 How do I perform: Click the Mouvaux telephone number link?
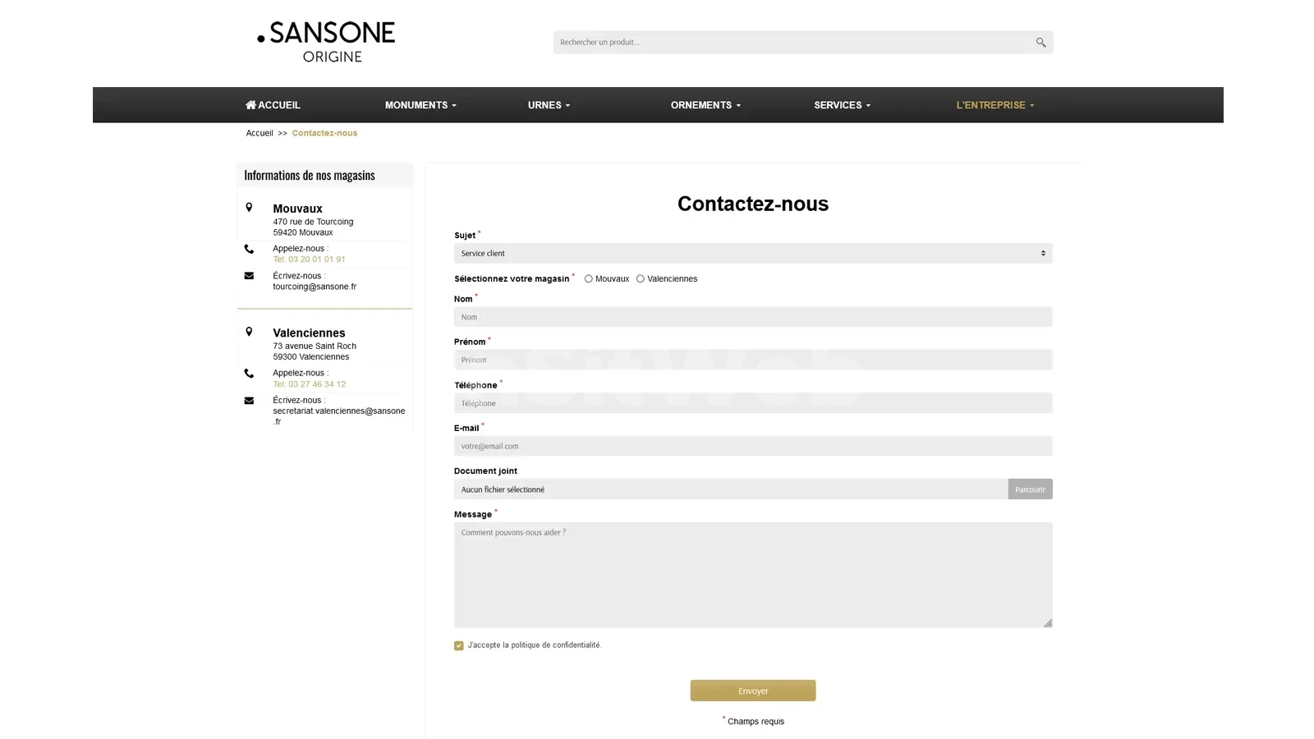(309, 259)
